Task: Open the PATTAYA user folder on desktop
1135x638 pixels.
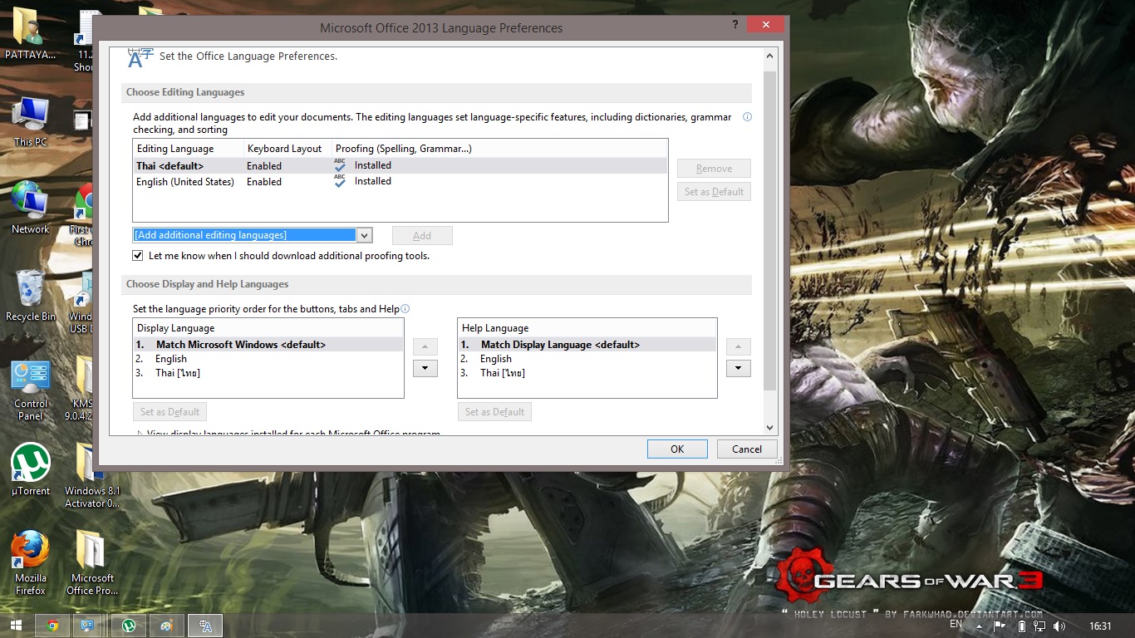Action: (x=31, y=33)
